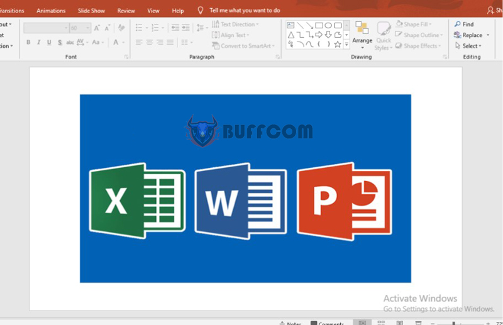Open Change Case Aa dropdown
Screen dimensions: 503x325
(98, 42)
